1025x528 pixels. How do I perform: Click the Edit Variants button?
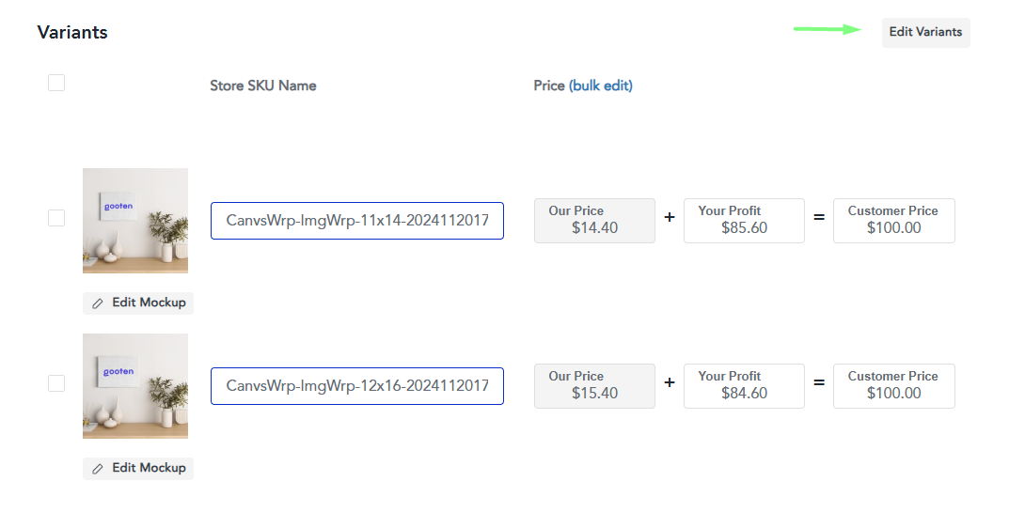coord(925,32)
